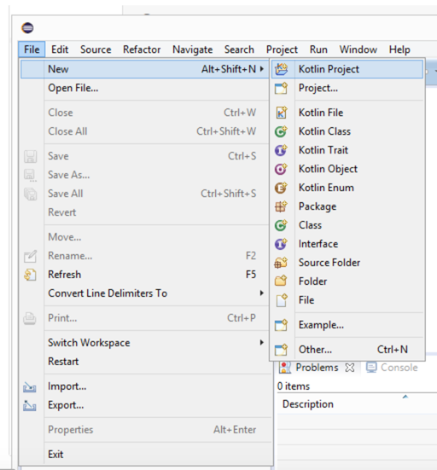Expand the New submenu arrow
This screenshot has width=437, height=470.
pos(262,69)
